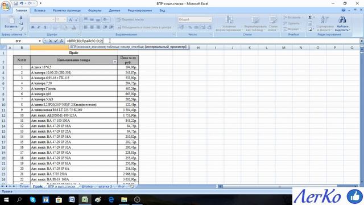Open Excel help question mark icon
Image resolution: width=364 pixels, height=205 pixels.
pos(344,10)
